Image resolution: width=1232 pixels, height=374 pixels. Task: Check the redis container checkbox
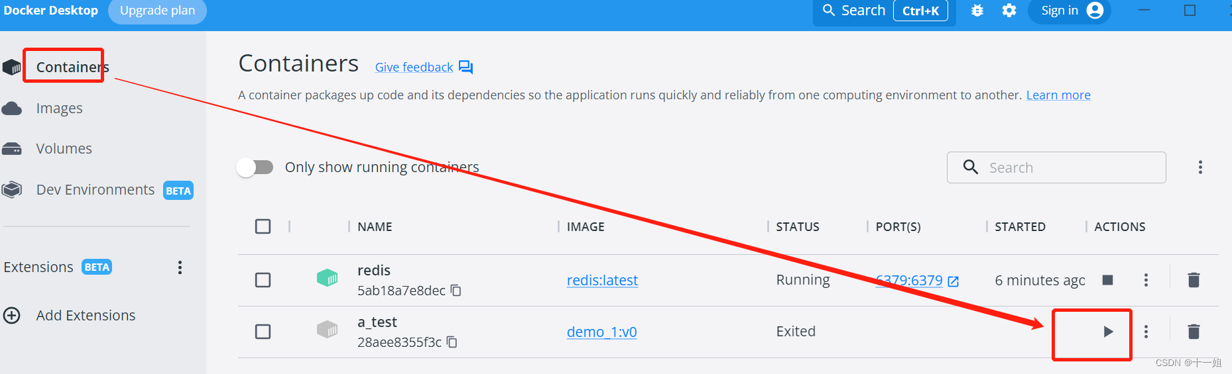[x=263, y=280]
